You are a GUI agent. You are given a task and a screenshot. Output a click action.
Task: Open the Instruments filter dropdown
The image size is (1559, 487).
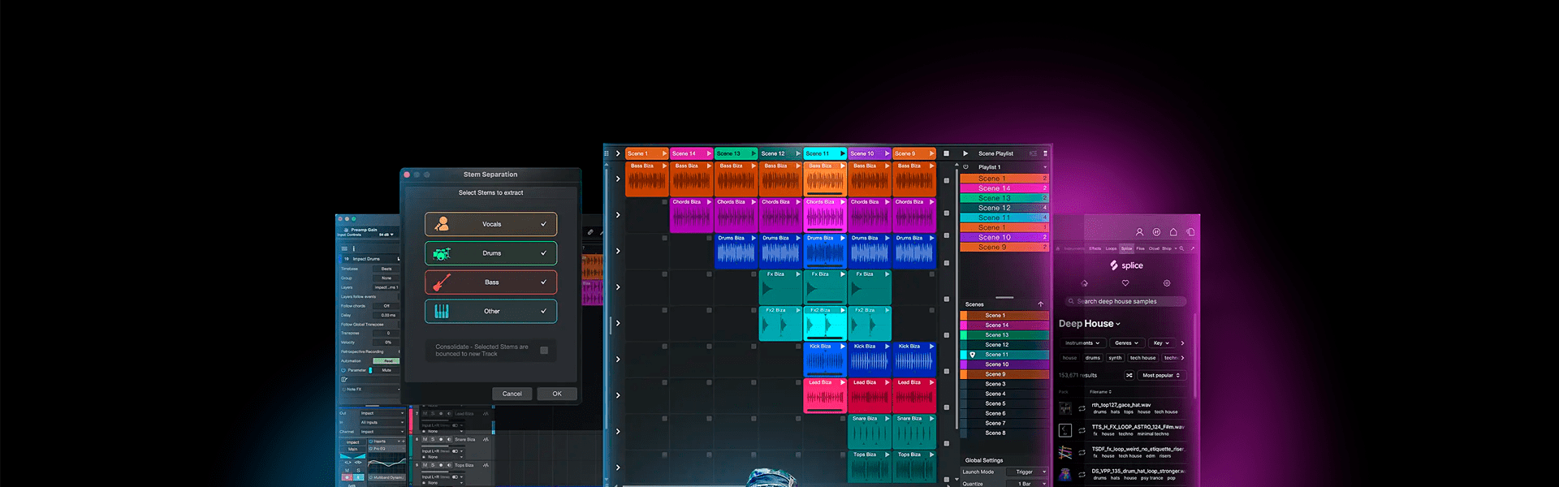[1082, 343]
